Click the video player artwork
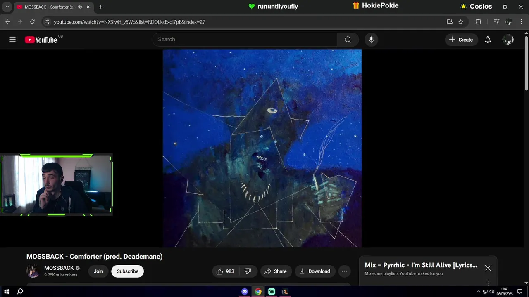This screenshot has height=297, width=529. 262,148
